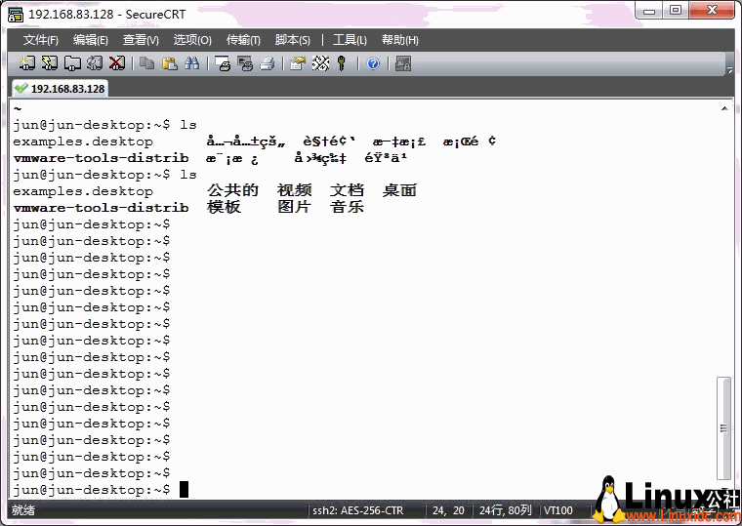Disconnect the session using the red X icon
The image size is (742, 526).
tap(116, 63)
